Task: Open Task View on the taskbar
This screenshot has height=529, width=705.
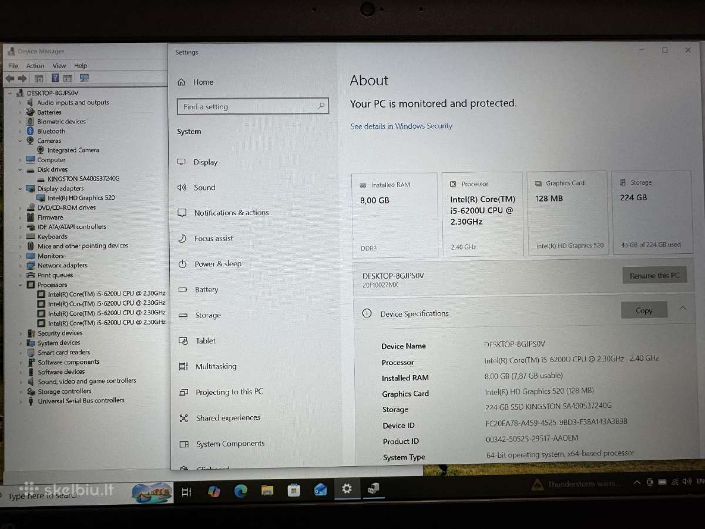Action: [186, 492]
